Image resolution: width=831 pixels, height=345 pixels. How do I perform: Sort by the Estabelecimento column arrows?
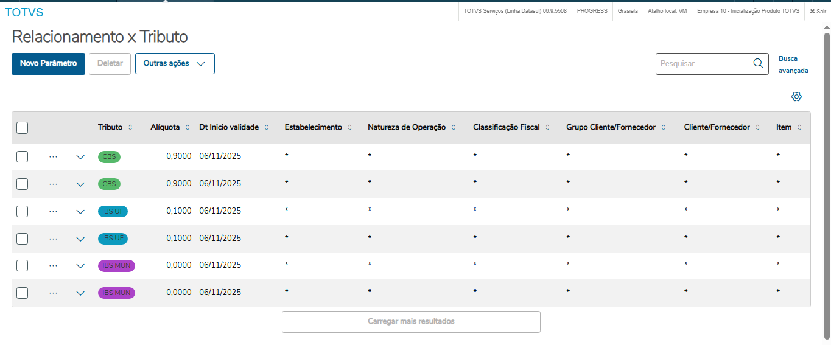tap(349, 127)
